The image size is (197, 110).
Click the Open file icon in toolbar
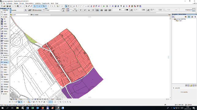(x=5, y=6)
